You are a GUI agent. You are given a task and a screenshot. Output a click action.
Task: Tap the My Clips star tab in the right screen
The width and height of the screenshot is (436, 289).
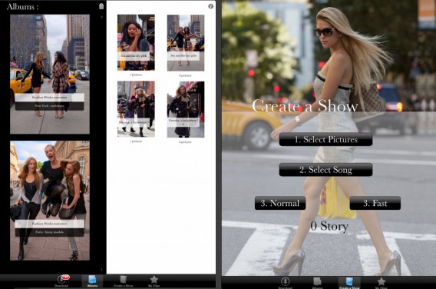point(381,283)
